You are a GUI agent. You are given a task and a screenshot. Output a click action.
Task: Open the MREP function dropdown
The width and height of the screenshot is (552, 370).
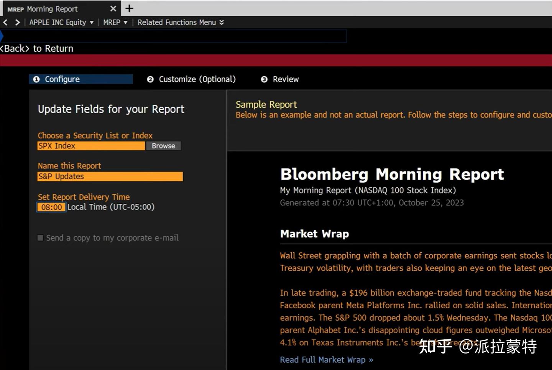point(115,23)
